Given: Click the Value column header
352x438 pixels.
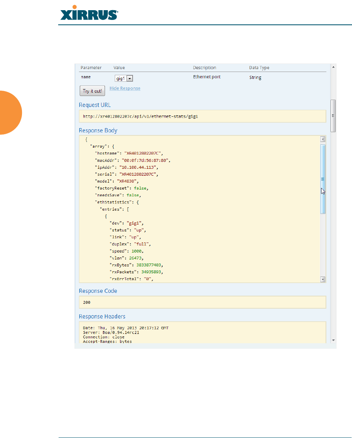Looking at the screenshot, I should pyautogui.click(x=119, y=68).
